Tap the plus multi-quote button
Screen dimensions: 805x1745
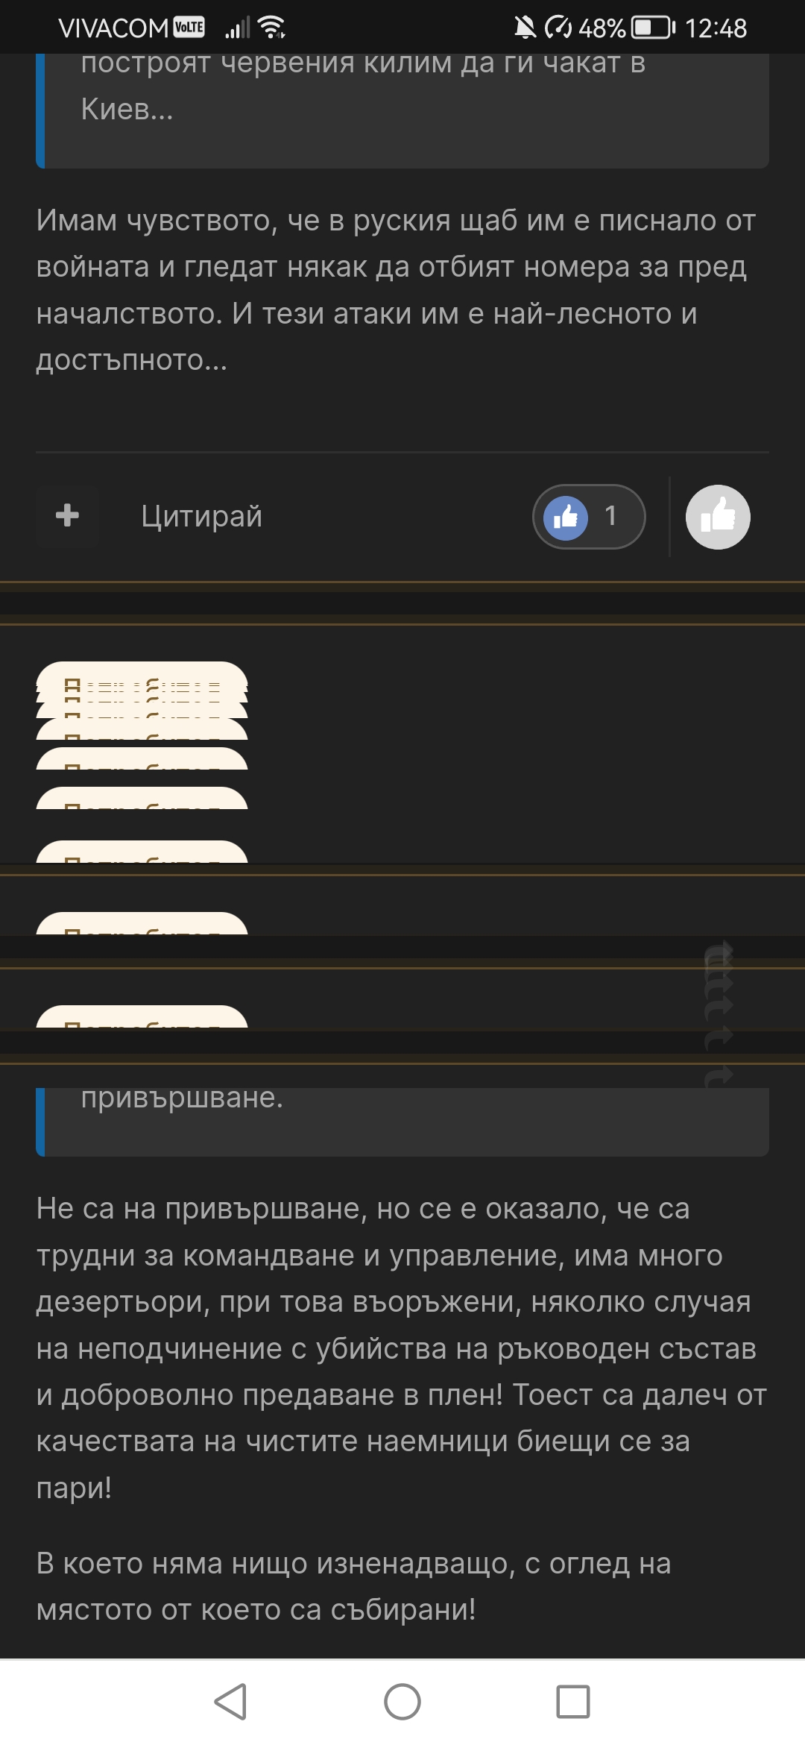(x=68, y=516)
